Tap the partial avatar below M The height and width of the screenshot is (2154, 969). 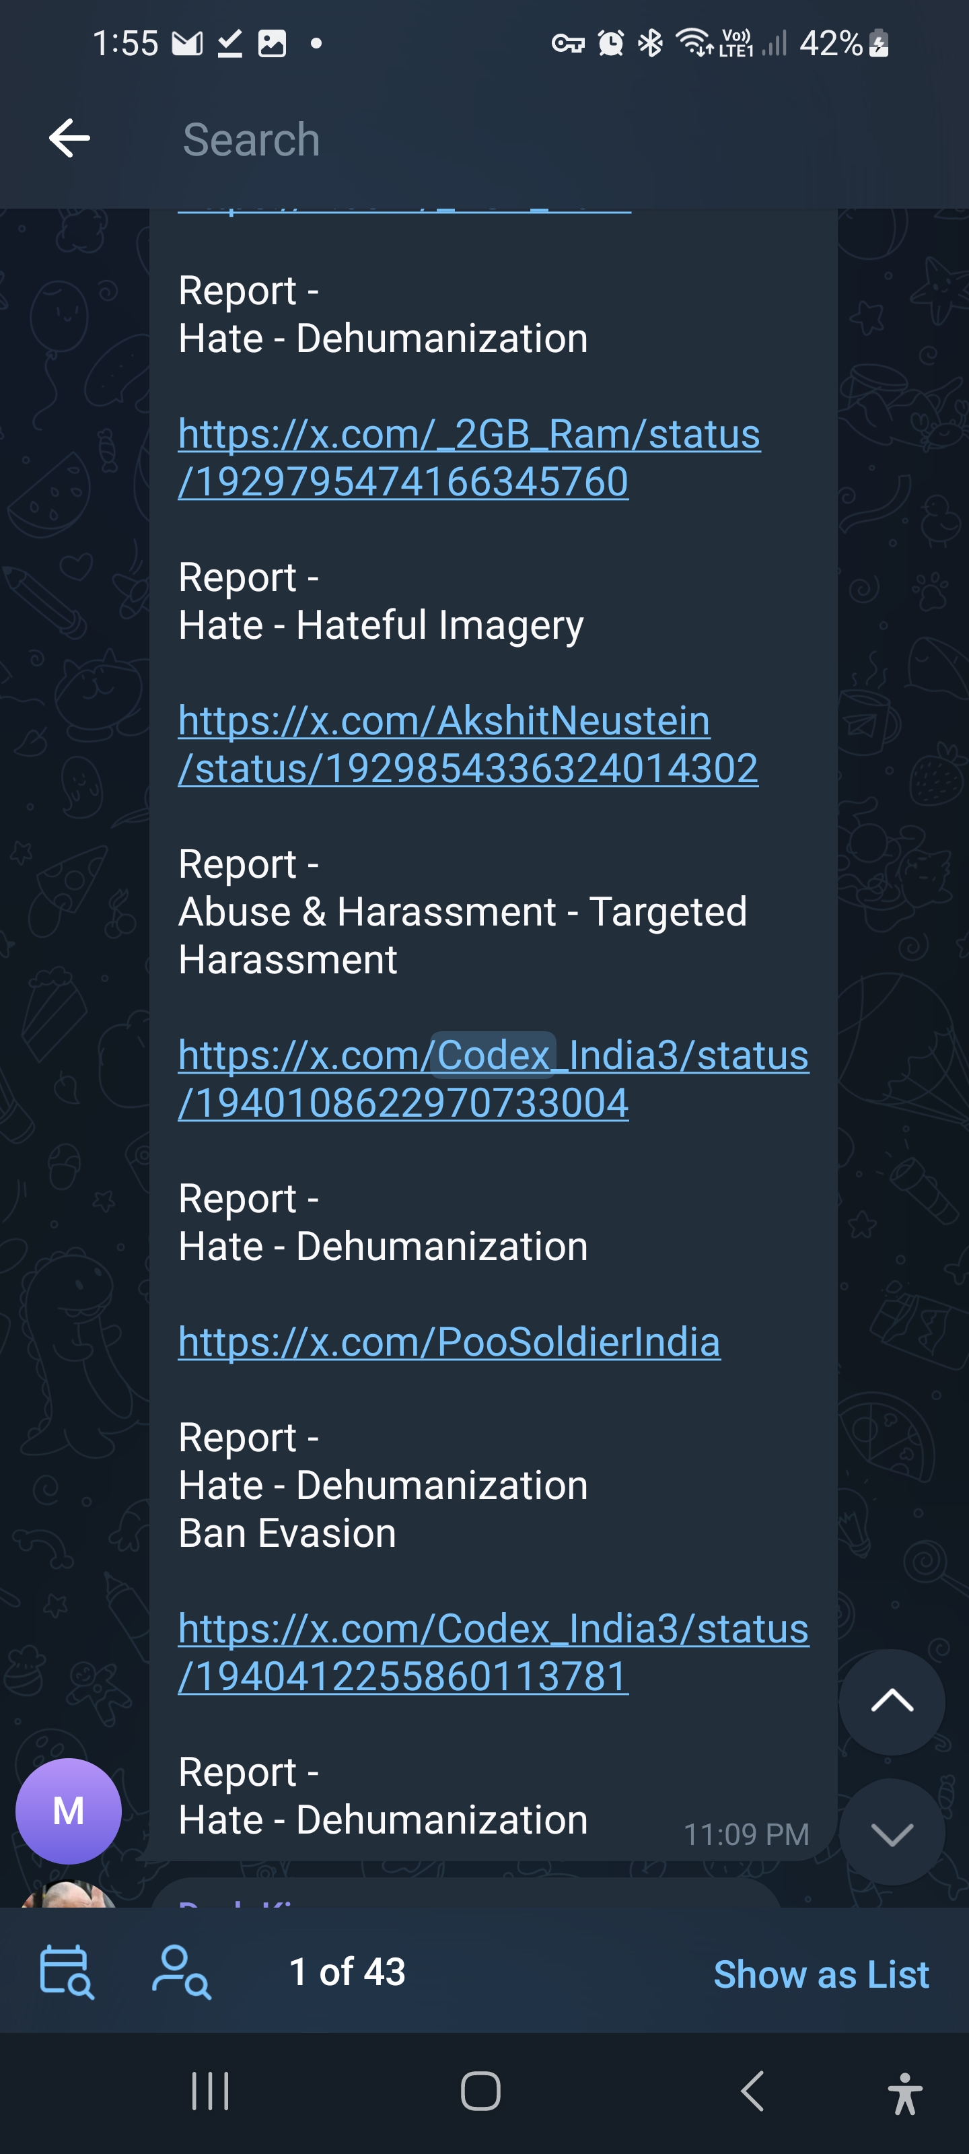(x=69, y=1895)
